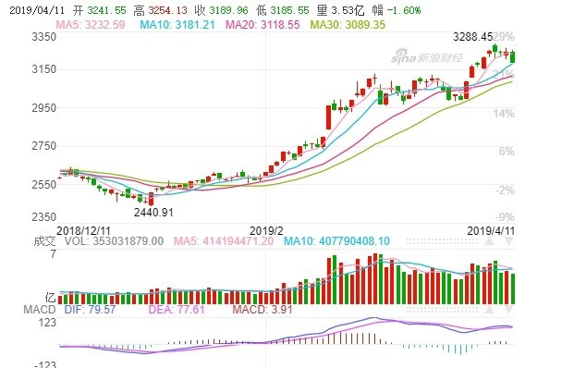Click the date 2019/04/11 in the header
Image resolution: width=574 pixels, height=368 pixels.
(37, 10)
